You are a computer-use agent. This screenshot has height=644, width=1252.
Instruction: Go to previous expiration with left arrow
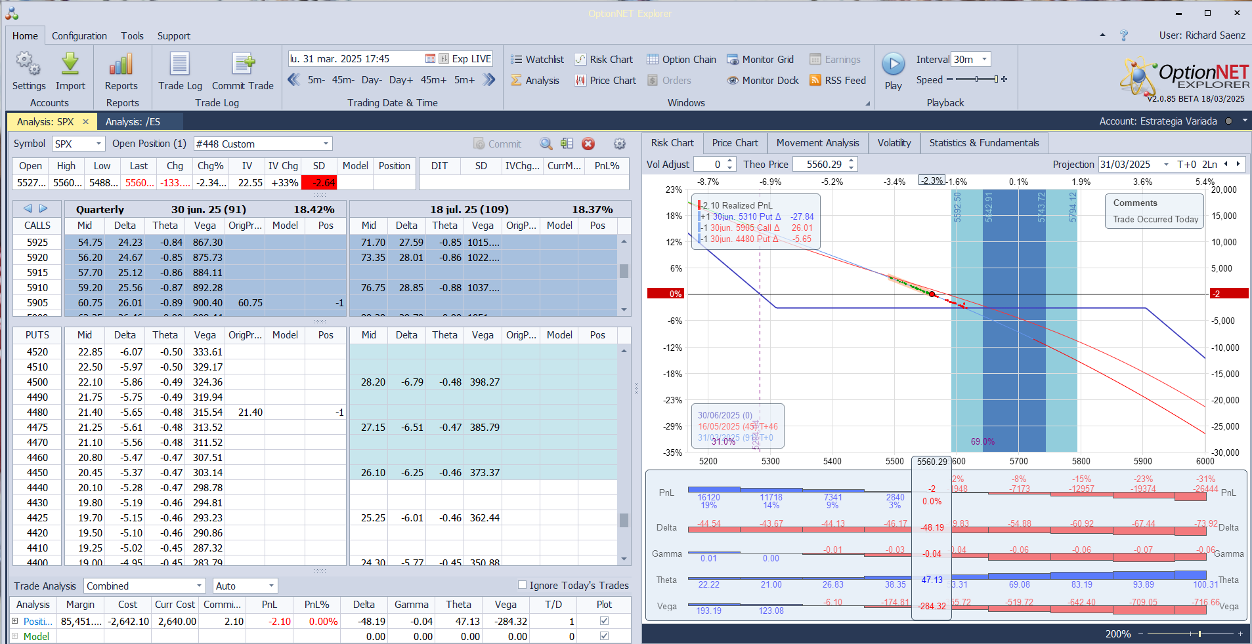(x=28, y=209)
